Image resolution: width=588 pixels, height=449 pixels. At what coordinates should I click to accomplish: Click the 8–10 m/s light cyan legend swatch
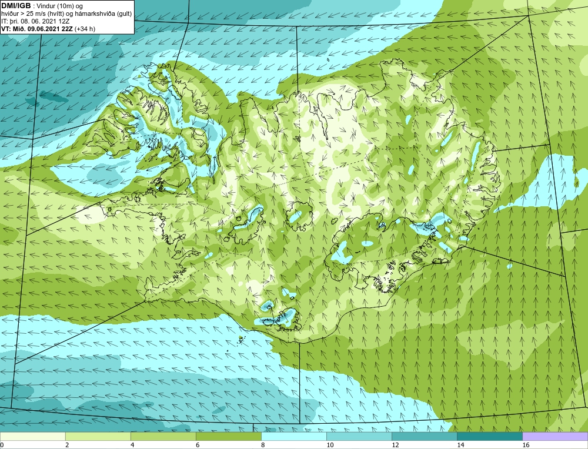point(293,436)
